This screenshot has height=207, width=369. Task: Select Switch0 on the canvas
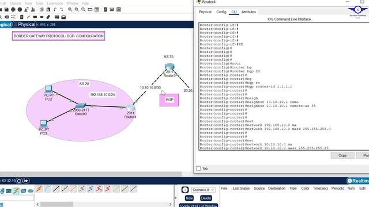coord(81,106)
